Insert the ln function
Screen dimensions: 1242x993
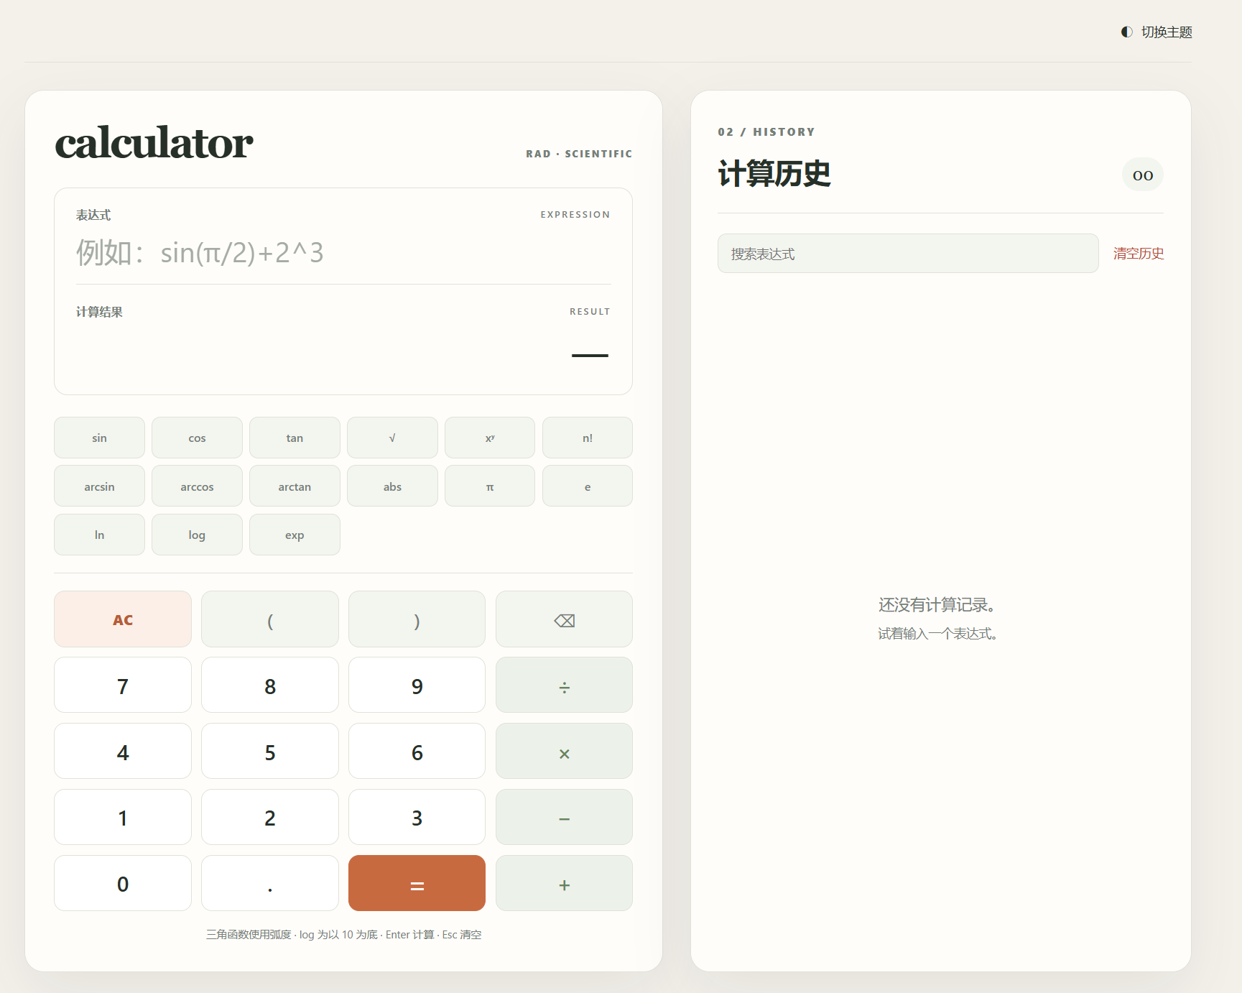pyautogui.click(x=99, y=535)
